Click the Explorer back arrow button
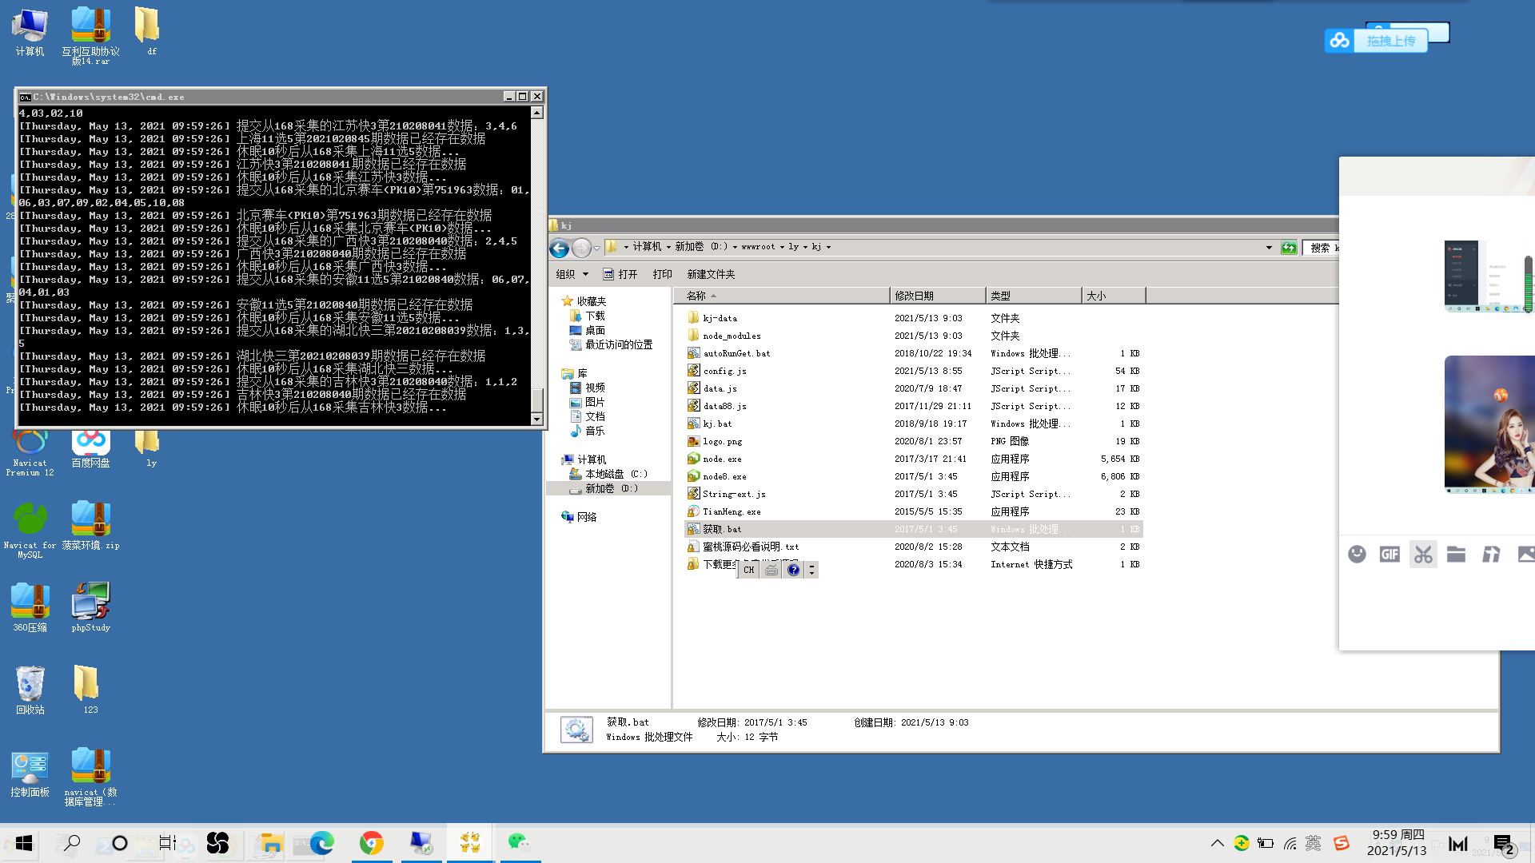 (x=560, y=248)
